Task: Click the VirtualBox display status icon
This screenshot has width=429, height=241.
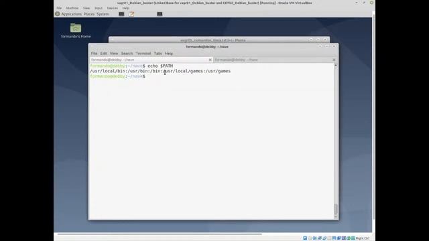Action: coord(334,238)
